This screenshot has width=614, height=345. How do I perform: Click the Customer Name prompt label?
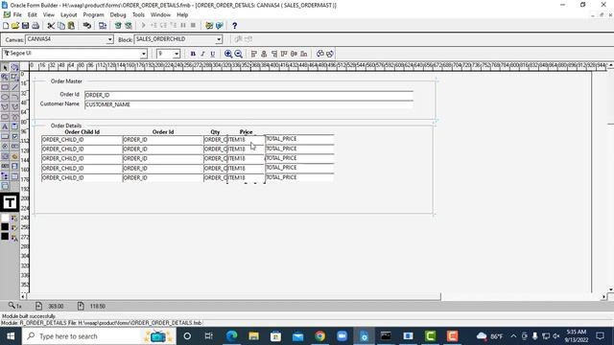coord(59,104)
